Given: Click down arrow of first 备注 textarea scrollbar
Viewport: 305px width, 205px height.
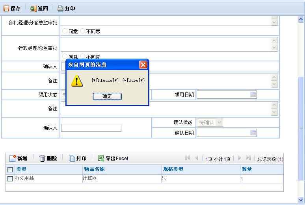Looking at the screenshot, I should tap(274, 84).
